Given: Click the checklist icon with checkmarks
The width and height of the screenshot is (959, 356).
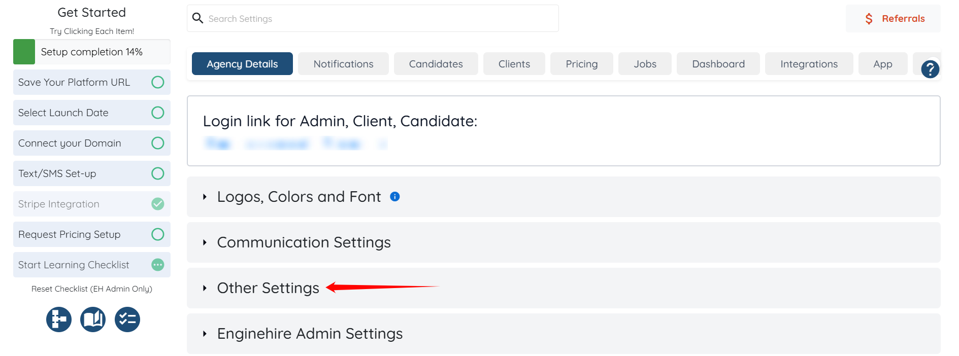Looking at the screenshot, I should coord(127,319).
